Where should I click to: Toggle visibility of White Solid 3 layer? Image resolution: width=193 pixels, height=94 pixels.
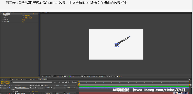1,93
